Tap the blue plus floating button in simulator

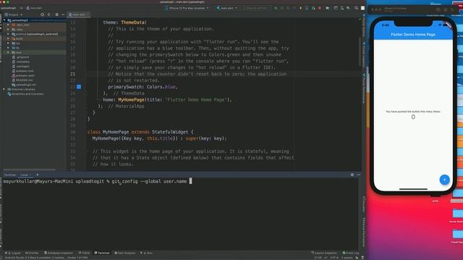[x=444, y=180]
